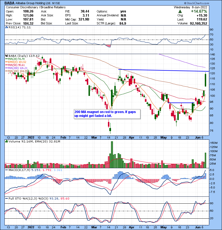Click the Mkt Cap value 321.9B
The height and width of the screenshot is (230, 222).
[84, 19]
